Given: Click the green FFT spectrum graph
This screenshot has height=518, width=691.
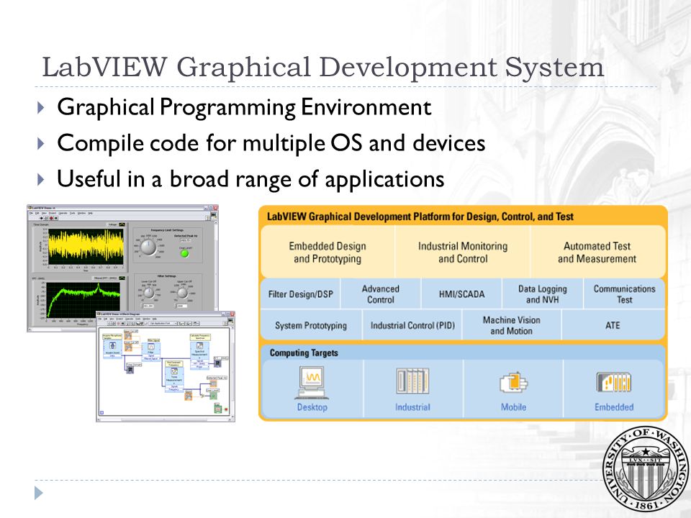Looking at the screenshot, I should pos(83,300).
